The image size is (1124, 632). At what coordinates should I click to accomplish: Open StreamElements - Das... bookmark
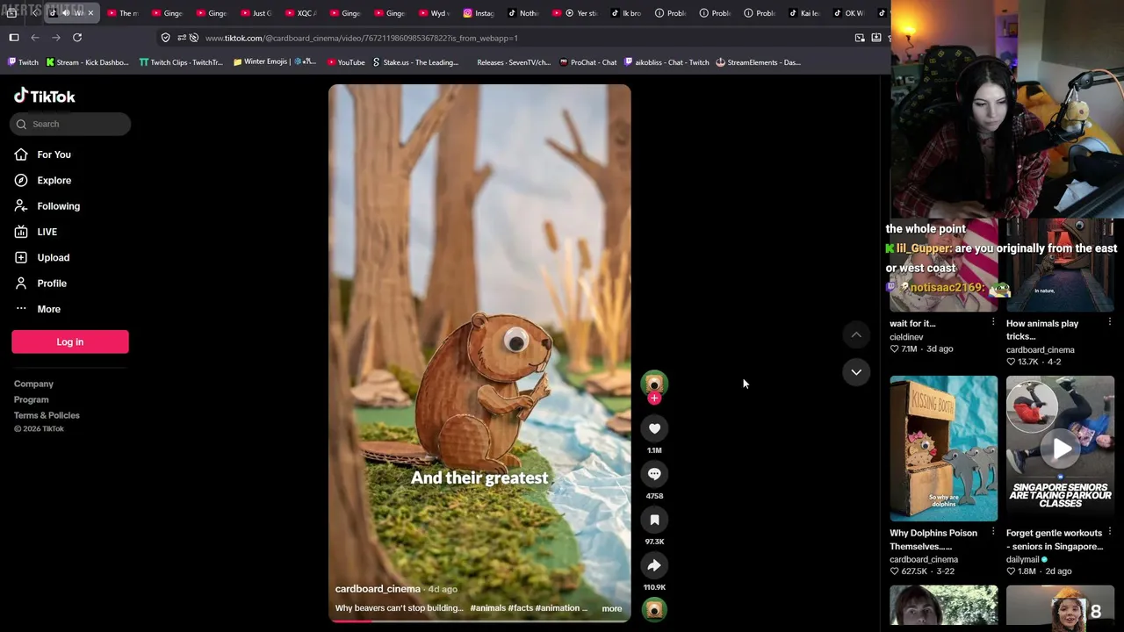coord(758,62)
